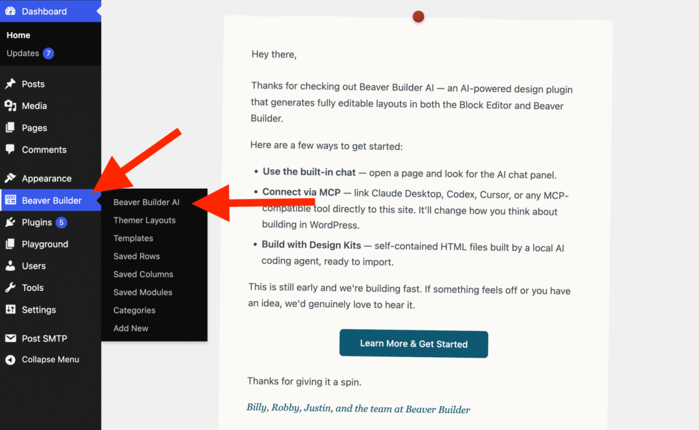
Task: Choose Categories in the submenu
Action: tap(134, 310)
